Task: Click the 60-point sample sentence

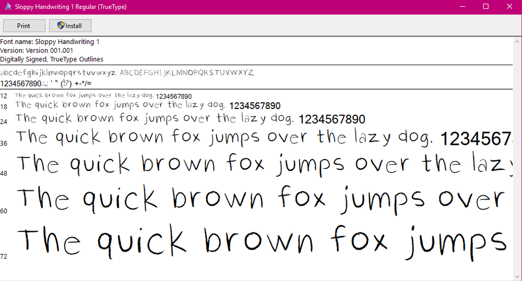Action: 261,199
